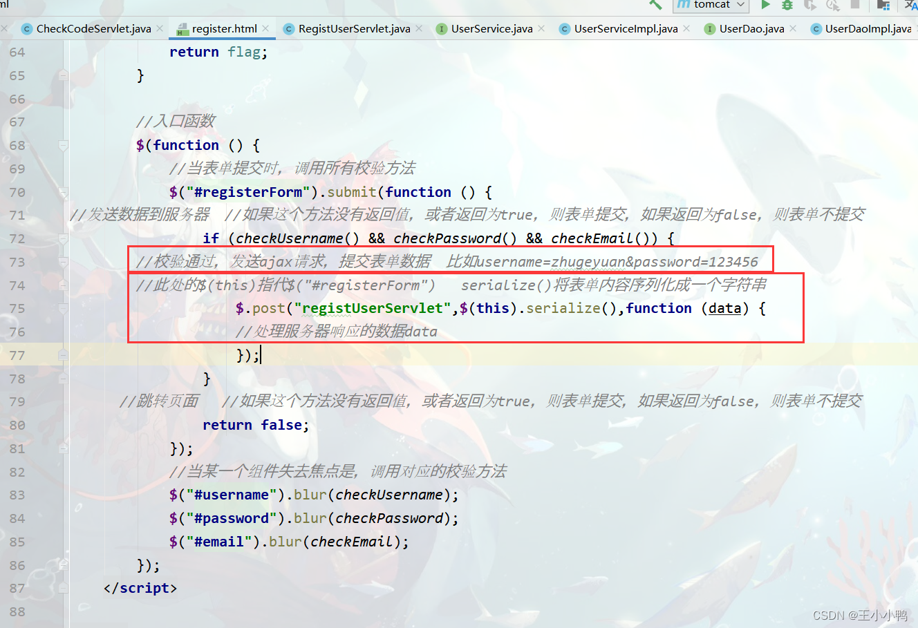Click 'checkPassword()' in the if condition
Image resolution: width=918 pixels, height=628 pixels.
pyautogui.click(x=455, y=239)
